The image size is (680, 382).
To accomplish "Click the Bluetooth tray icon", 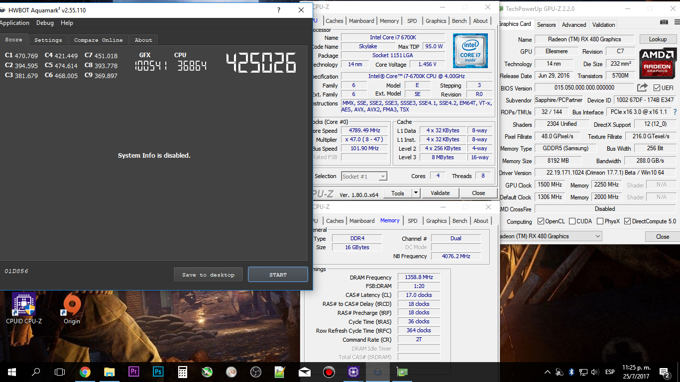I will tap(571, 372).
